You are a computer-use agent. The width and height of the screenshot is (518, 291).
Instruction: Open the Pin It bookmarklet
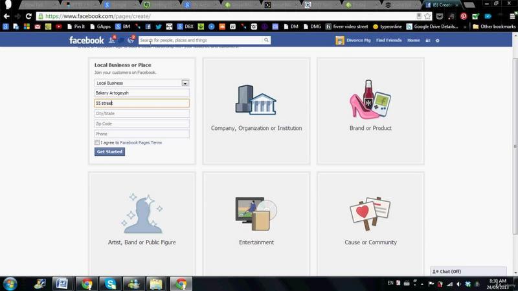point(76,27)
